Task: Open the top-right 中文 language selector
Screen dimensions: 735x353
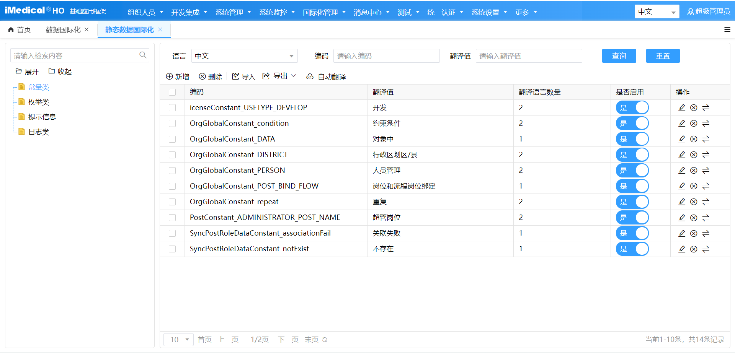Action: (657, 12)
